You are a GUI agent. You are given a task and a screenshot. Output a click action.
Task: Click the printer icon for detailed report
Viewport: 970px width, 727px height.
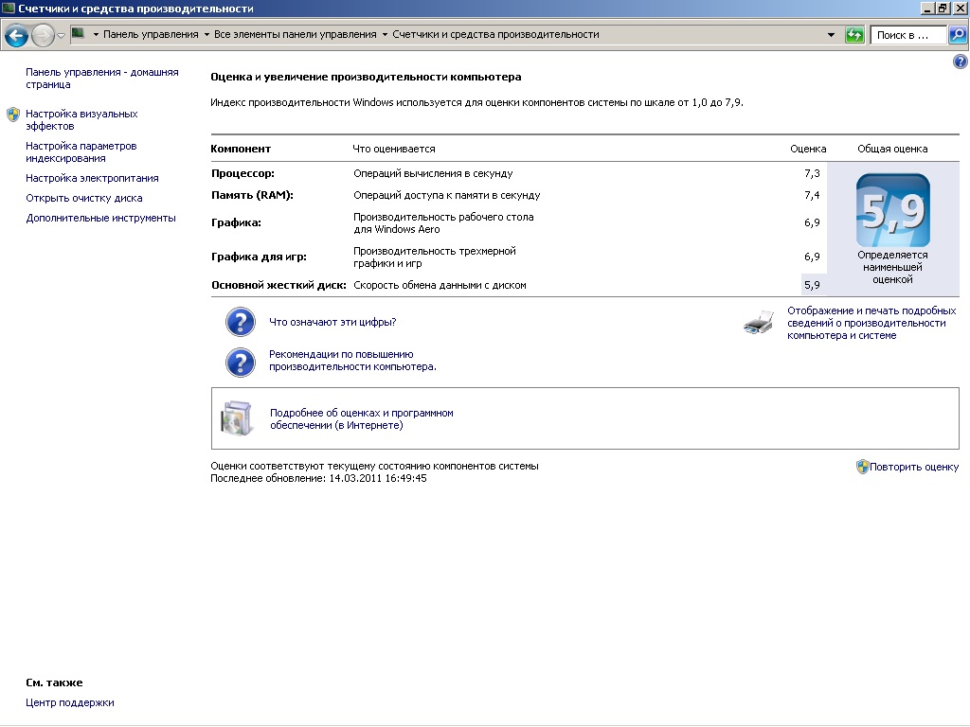[x=759, y=323]
